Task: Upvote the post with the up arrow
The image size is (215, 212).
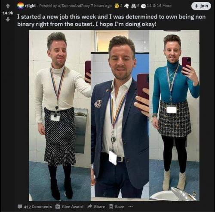Action: coord(8,6)
